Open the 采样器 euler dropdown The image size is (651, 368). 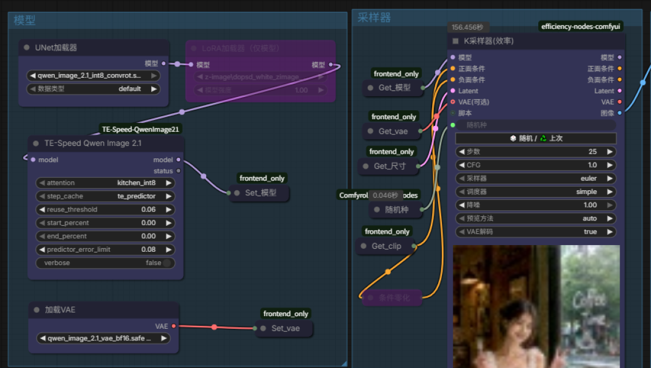(x=536, y=178)
